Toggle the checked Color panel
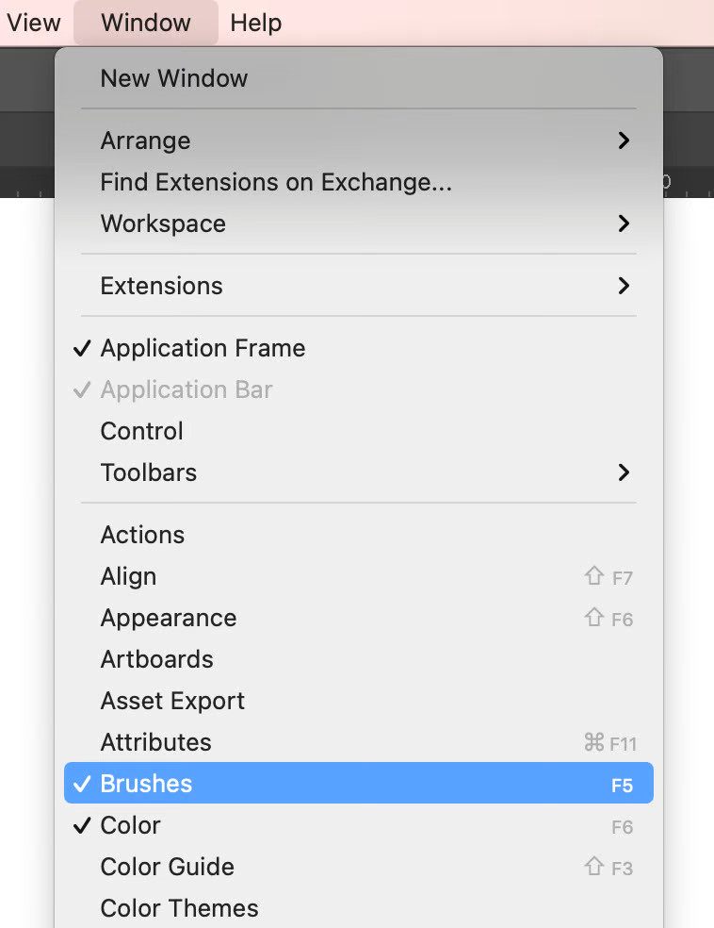 pos(131,825)
